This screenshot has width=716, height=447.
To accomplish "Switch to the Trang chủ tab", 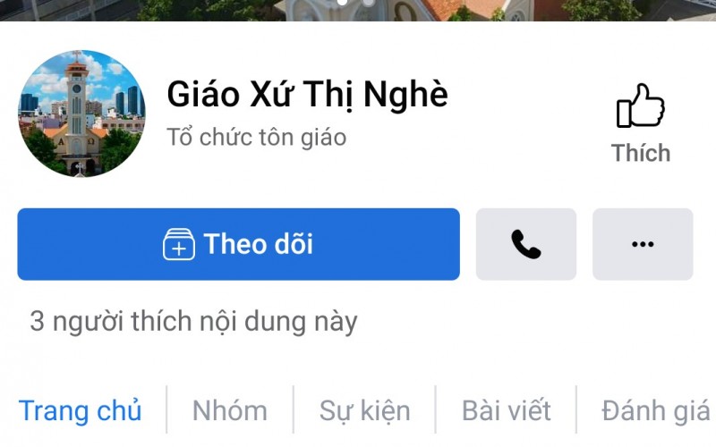I will pyautogui.click(x=81, y=410).
